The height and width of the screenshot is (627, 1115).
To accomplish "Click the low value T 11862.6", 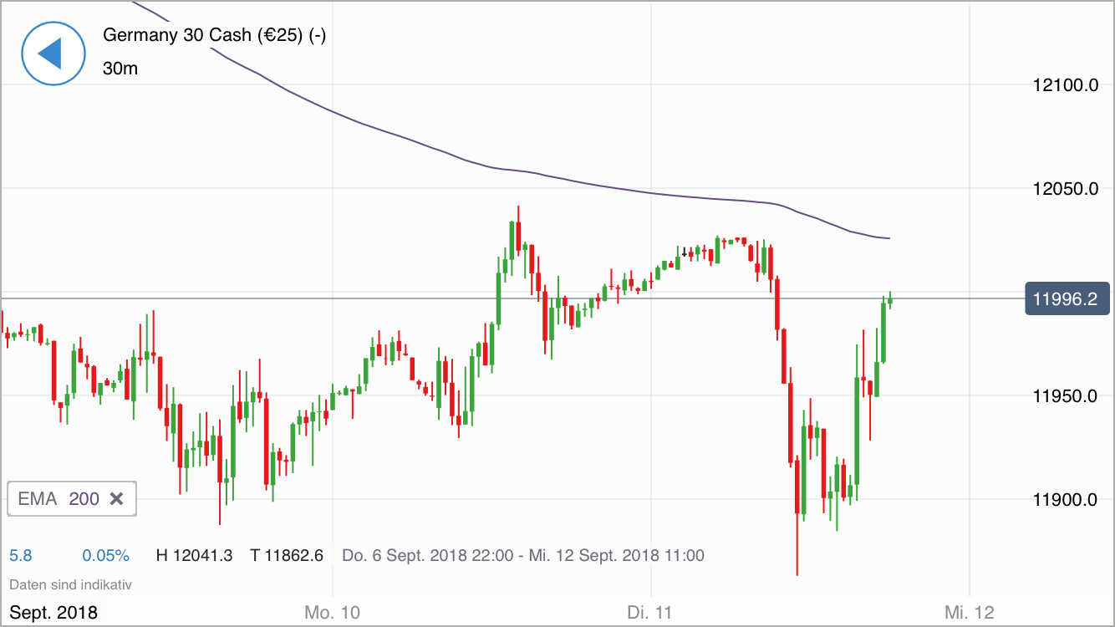I will tap(287, 555).
